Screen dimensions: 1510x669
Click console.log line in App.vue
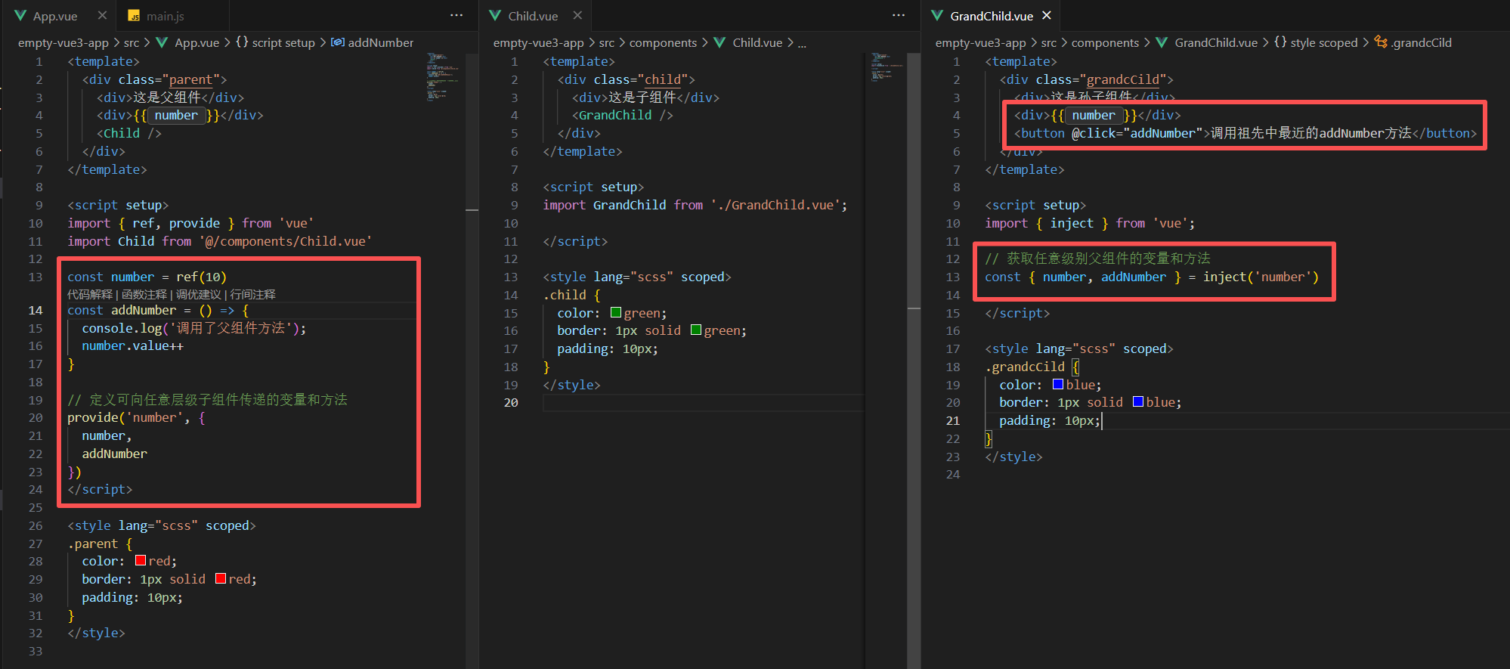194,328
